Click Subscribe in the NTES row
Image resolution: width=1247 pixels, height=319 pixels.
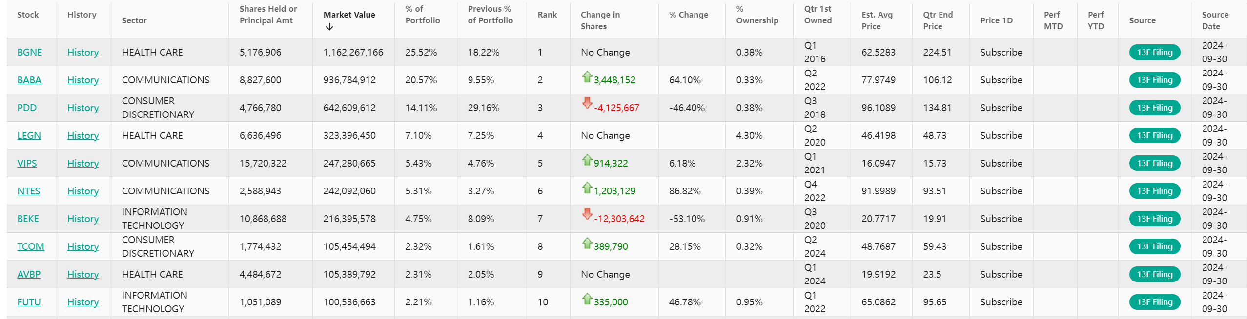click(x=1001, y=191)
